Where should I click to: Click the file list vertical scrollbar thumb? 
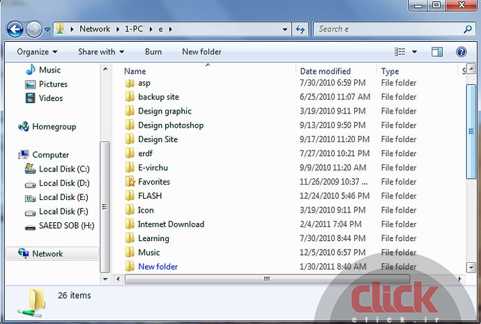click(471, 131)
